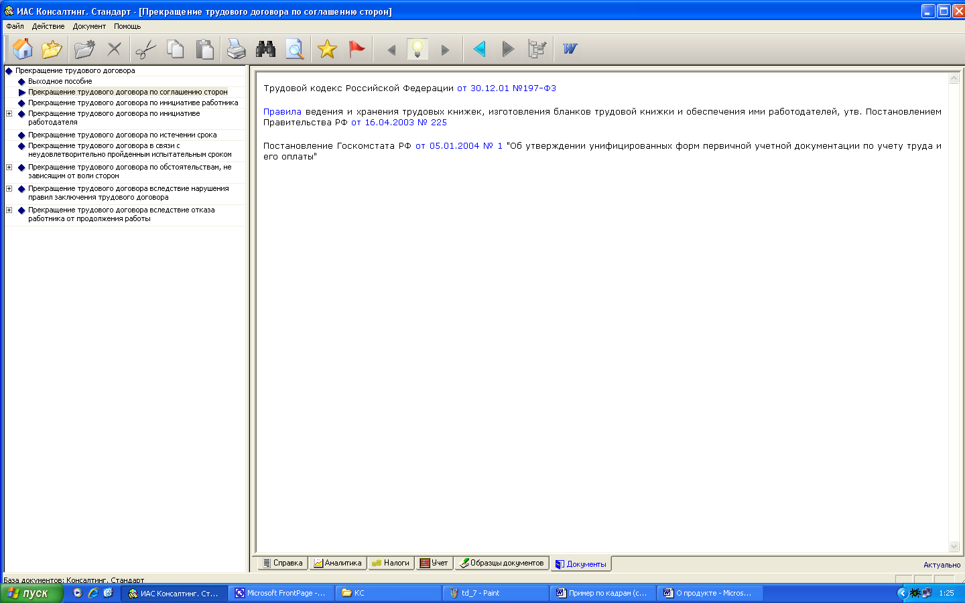Click the red flag bookmark icon
The width and height of the screenshot is (965, 603).
(357, 49)
